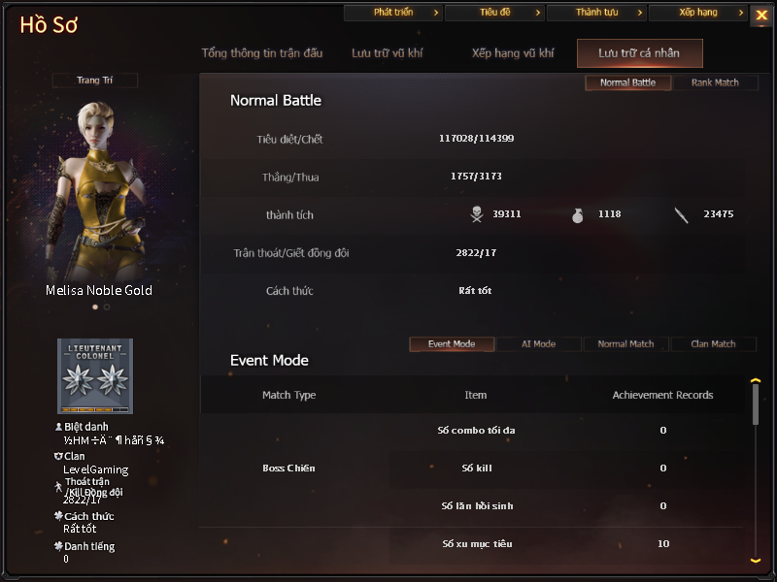Click the scroll down arrow in records list
Viewport: 777px width, 582px height.
pyautogui.click(x=756, y=561)
